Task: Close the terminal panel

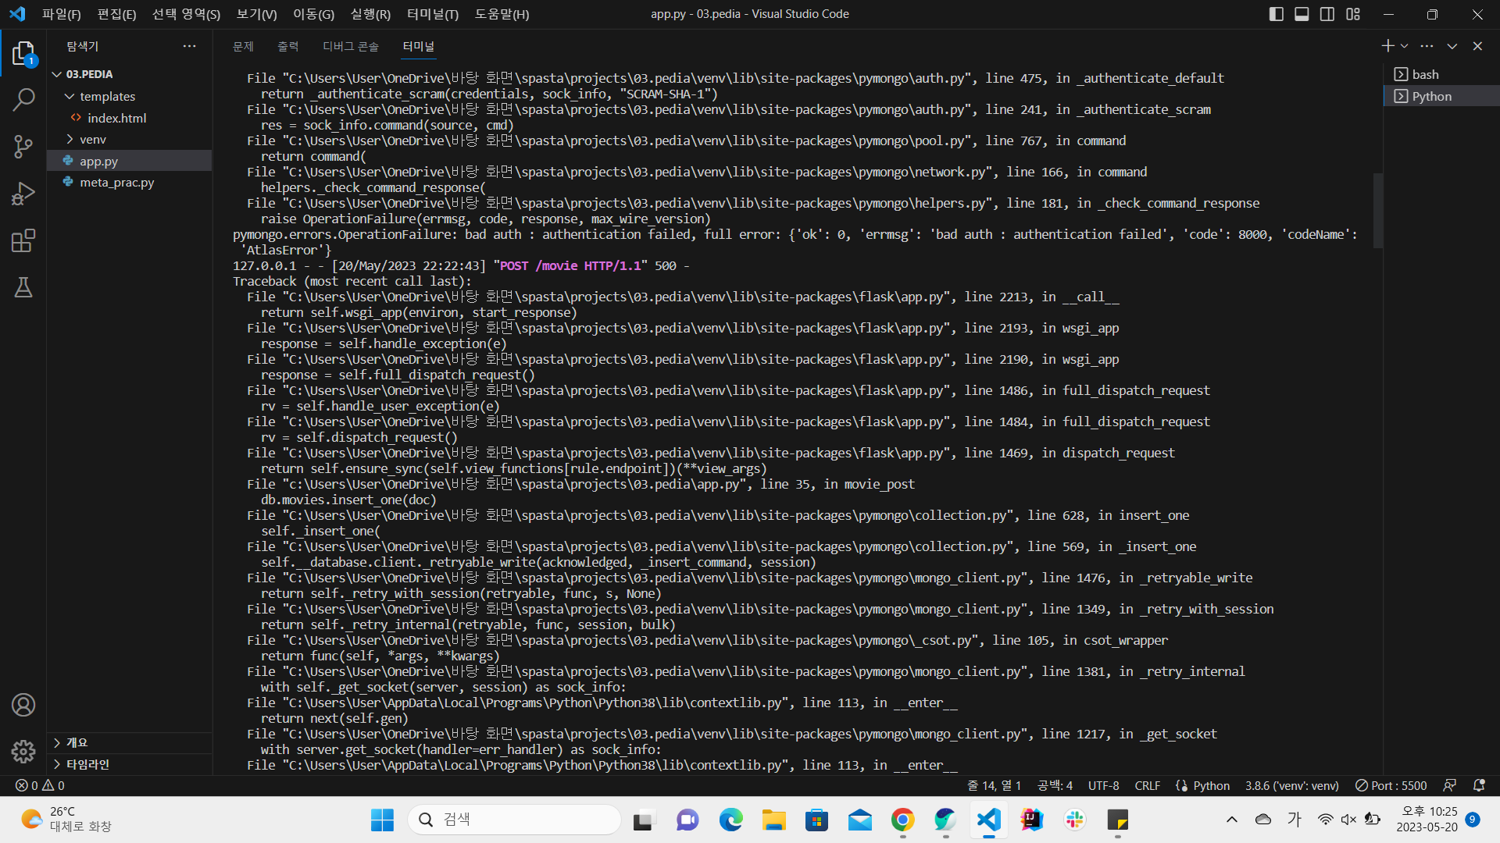Action: coord(1477,46)
